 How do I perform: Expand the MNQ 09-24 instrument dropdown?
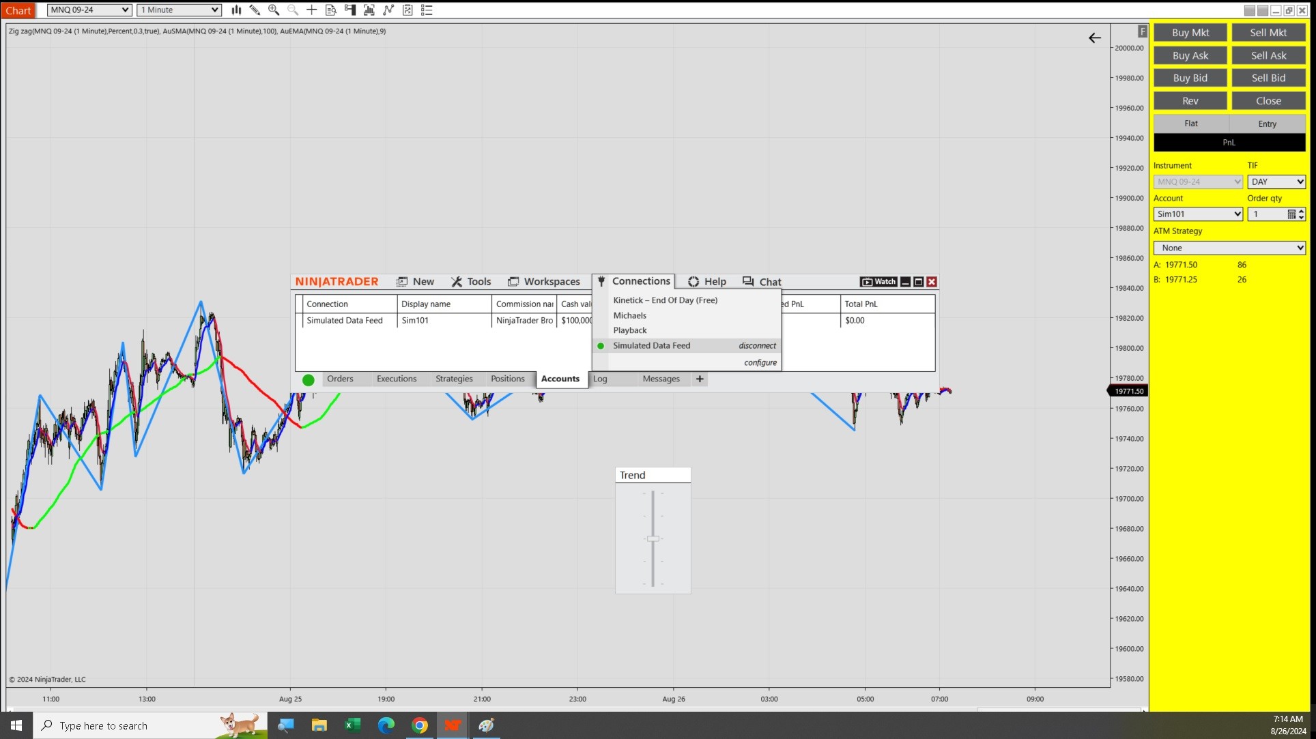[125, 10]
